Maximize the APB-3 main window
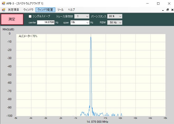 (158, 3)
